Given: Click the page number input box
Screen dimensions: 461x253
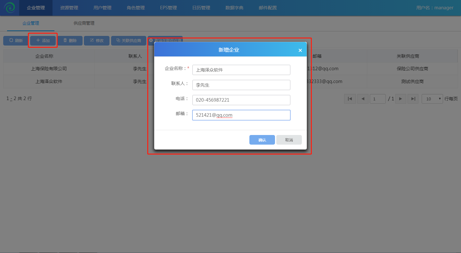Looking at the screenshot, I should pos(377,99).
